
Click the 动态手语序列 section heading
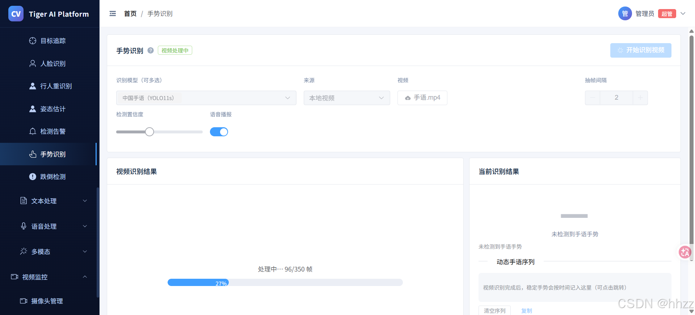515,262
